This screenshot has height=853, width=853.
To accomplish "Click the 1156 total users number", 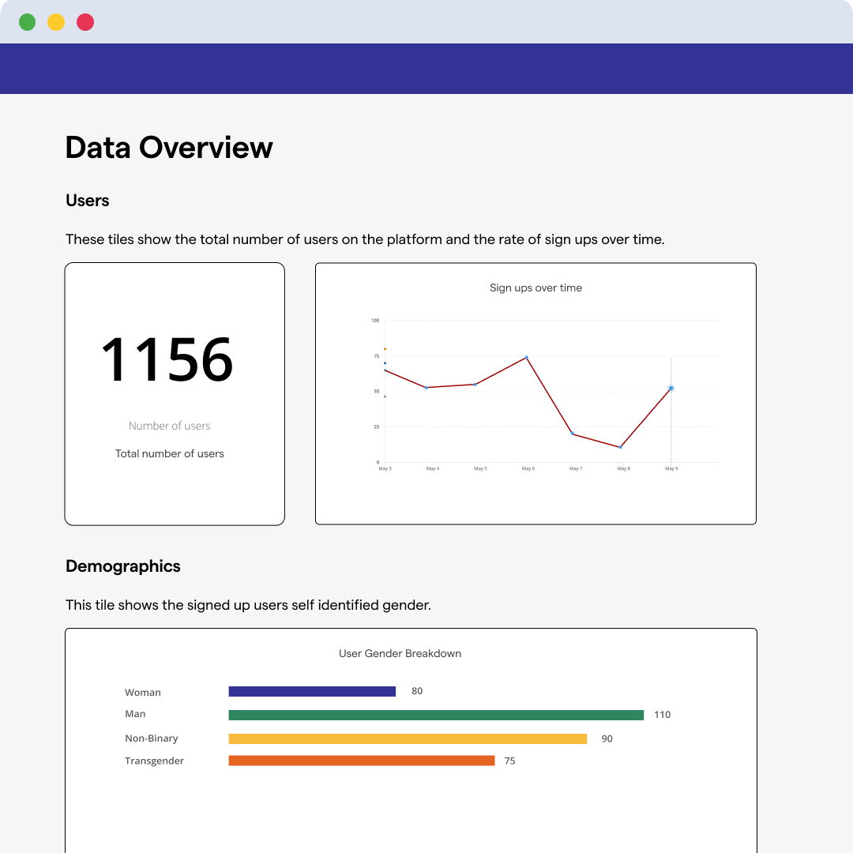I will pos(167,360).
